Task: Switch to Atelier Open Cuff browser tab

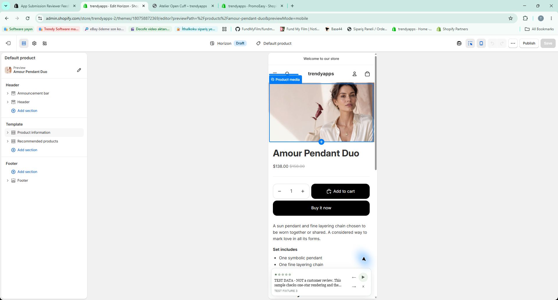Action: (183, 6)
